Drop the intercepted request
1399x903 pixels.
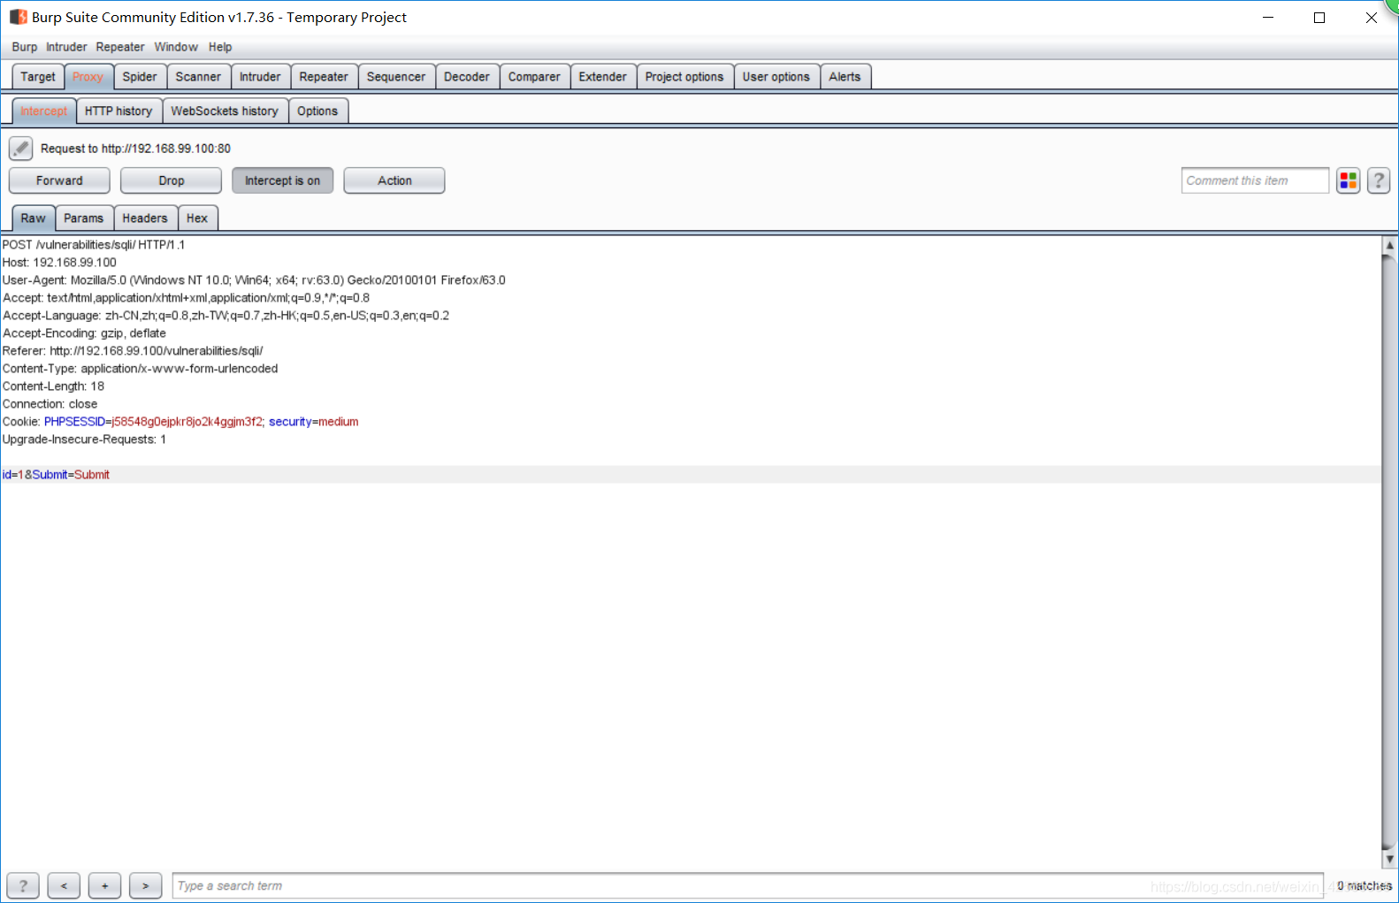click(x=171, y=180)
